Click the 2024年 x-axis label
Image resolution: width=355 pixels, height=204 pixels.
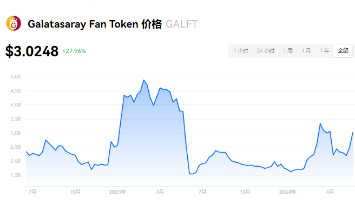(287, 192)
